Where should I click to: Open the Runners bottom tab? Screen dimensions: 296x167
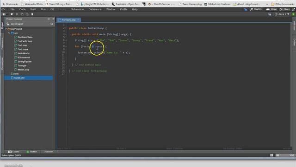click(x=49, y=152)
